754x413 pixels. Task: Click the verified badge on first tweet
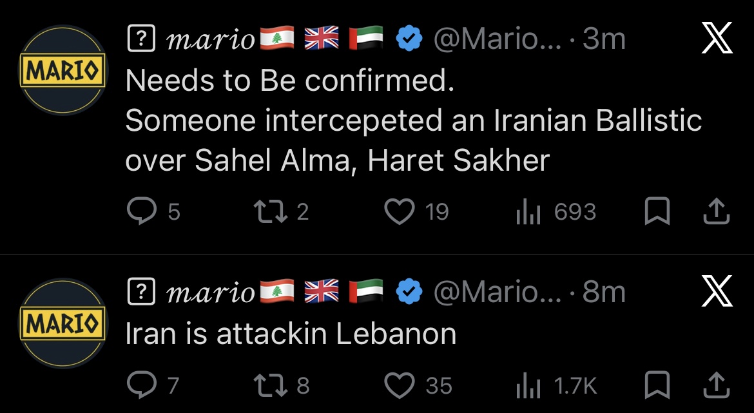(x=407, y=41)
